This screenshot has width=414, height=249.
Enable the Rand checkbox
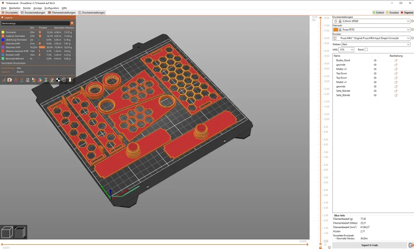click(x=366, y=49)
